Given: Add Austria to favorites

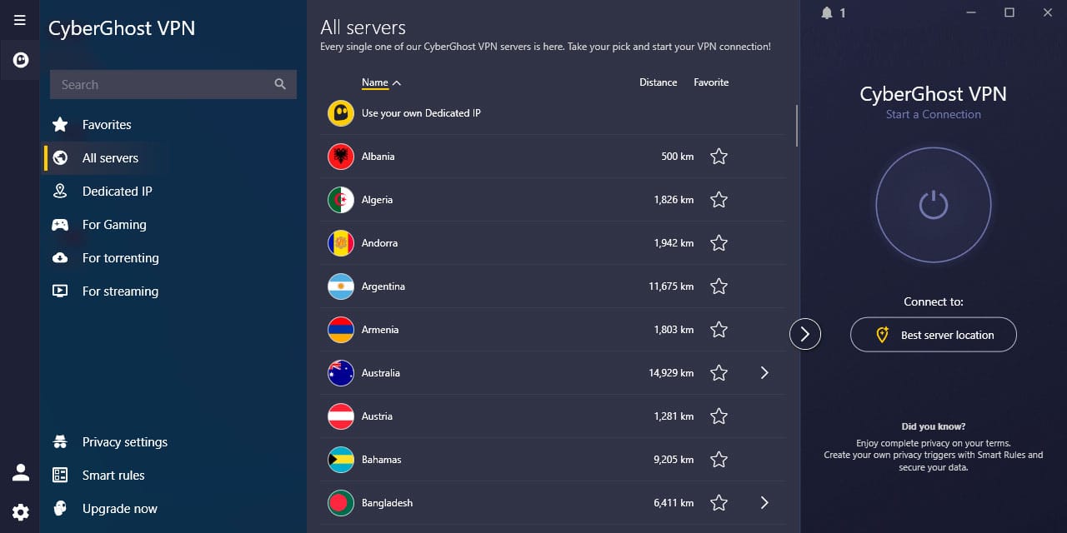Looking at the screenshot, I should point(719,416).
